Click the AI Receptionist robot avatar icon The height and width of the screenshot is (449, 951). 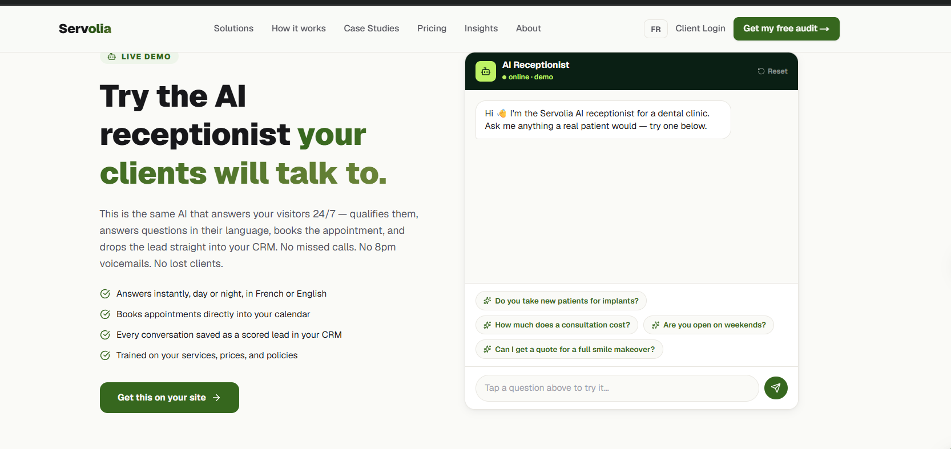click(486, 71)
